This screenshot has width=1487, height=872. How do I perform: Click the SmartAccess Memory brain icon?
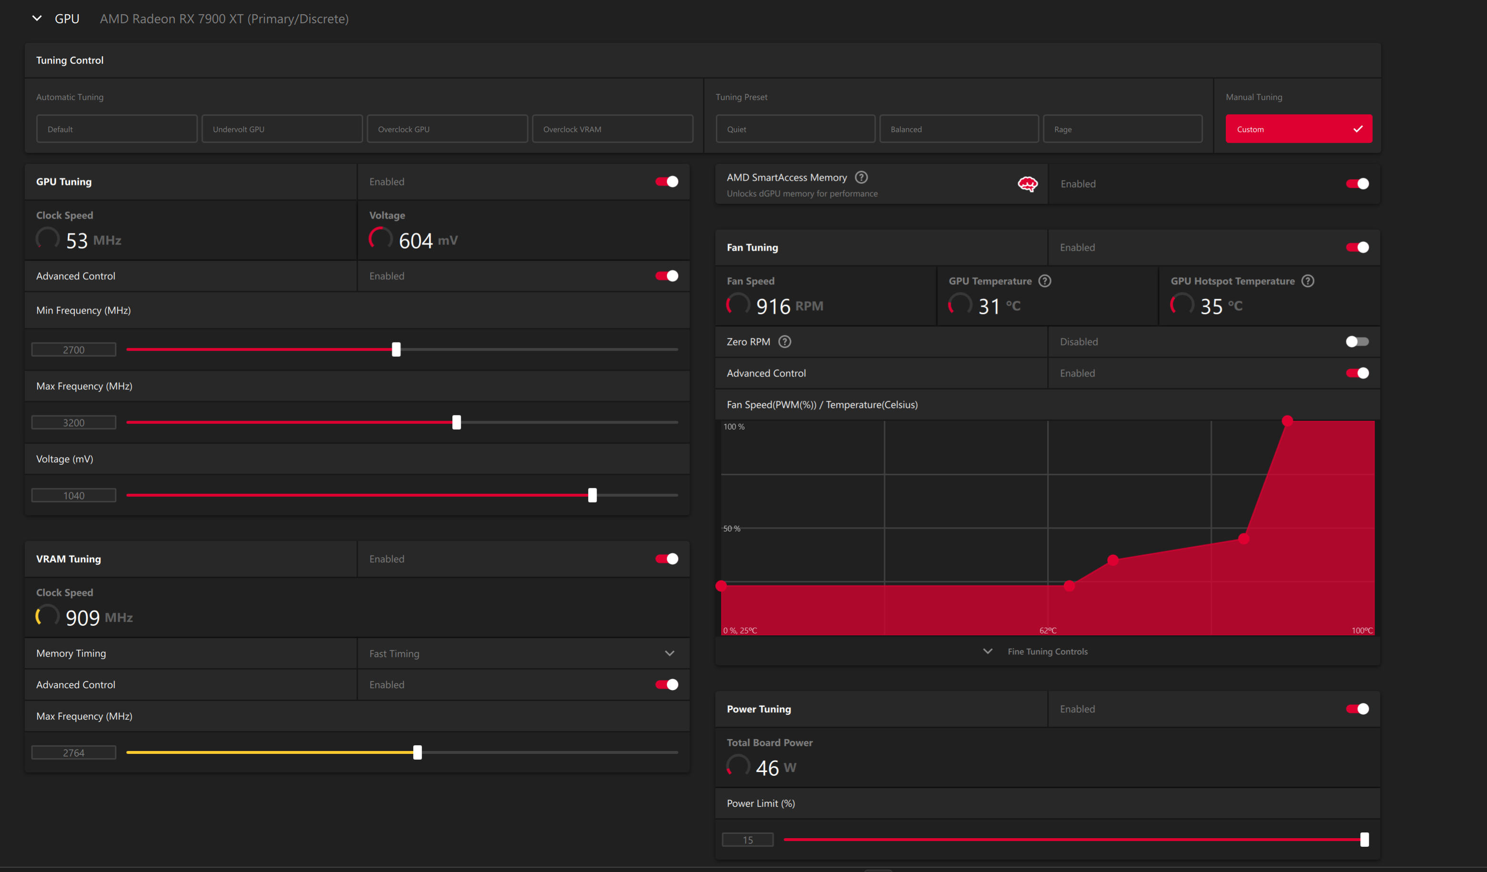1028,184
